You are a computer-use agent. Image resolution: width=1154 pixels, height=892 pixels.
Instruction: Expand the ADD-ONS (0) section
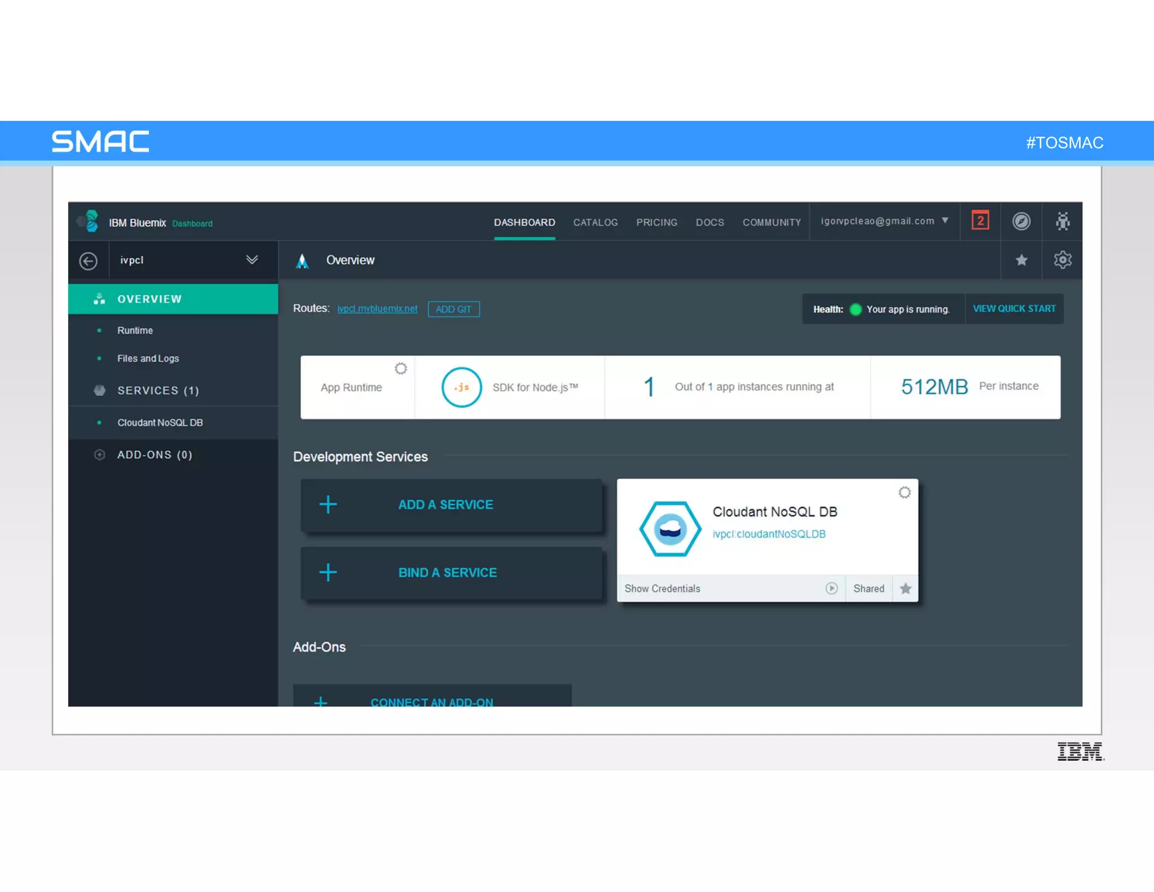[154, 455]
